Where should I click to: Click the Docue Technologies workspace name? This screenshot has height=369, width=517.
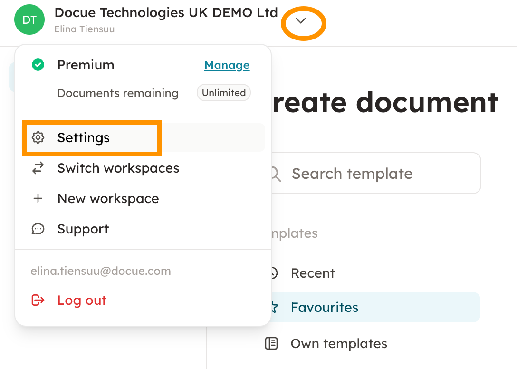[166, 13]
